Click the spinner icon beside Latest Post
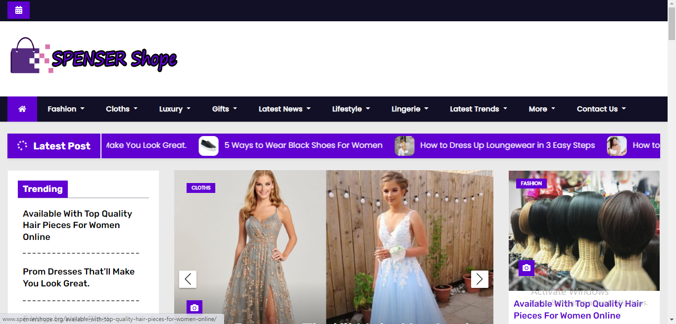The height and width of the screenshot is (324, 676). click(22, 145)
